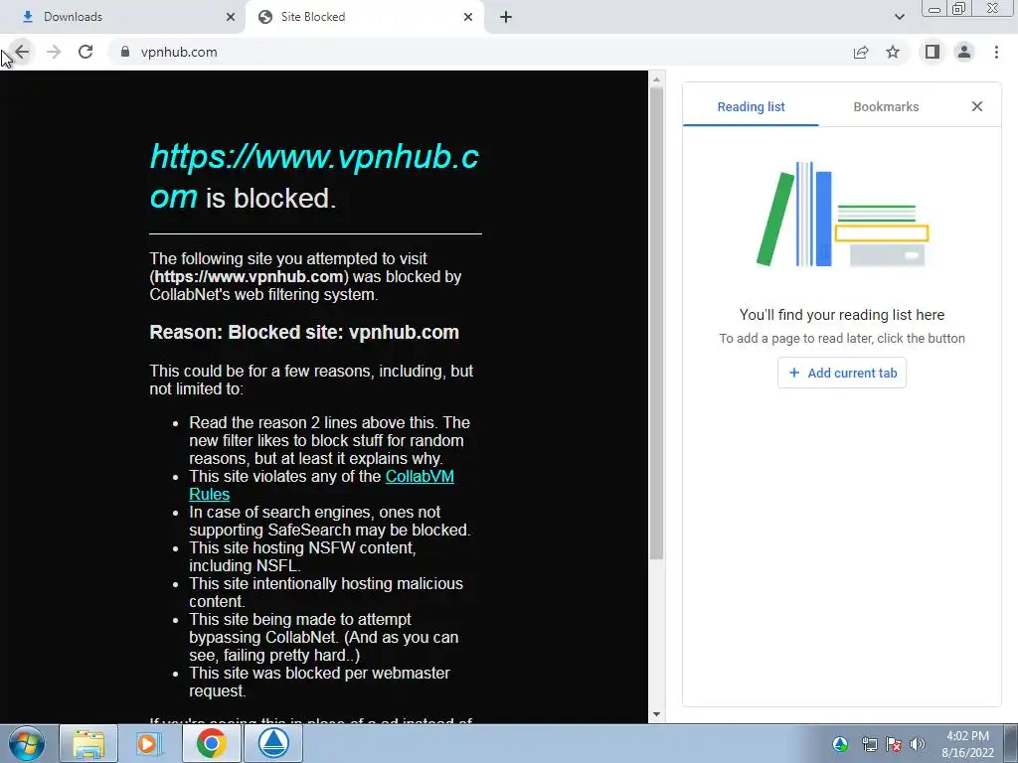Click the Downloads tab download icon

[x=28, y=17]
